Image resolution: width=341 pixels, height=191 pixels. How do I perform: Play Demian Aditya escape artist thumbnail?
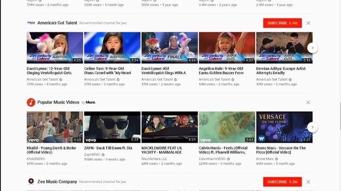[x=285, y=48]
